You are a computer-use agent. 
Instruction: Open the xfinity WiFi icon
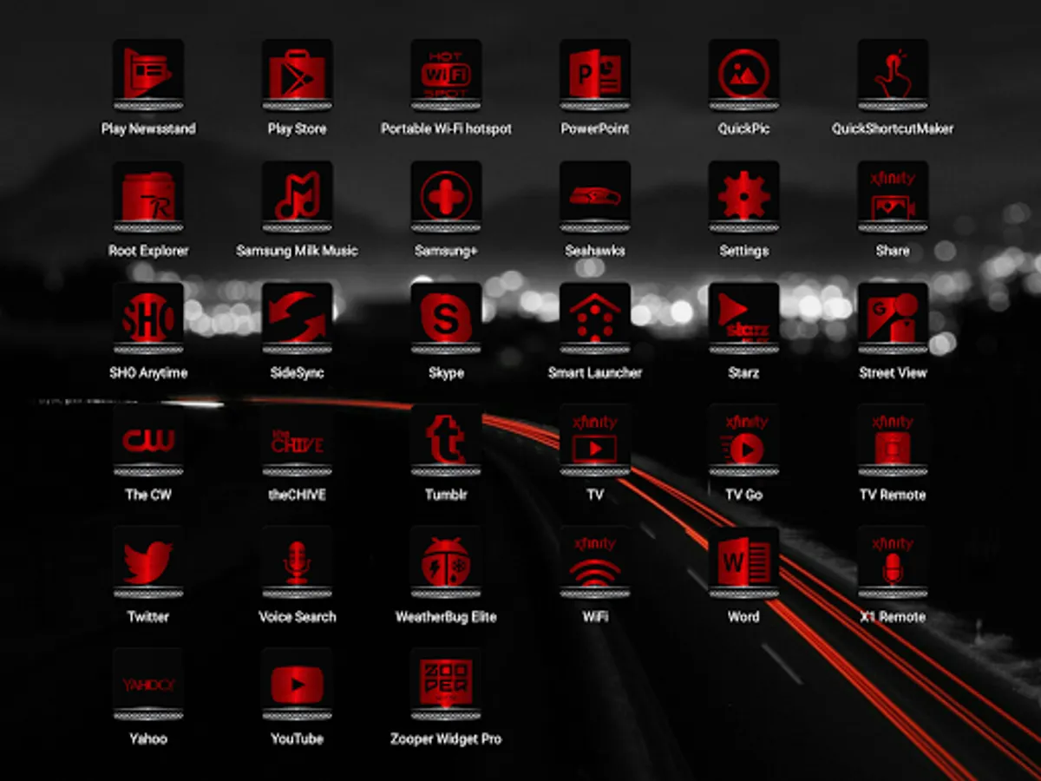click(x=595, y=563)
